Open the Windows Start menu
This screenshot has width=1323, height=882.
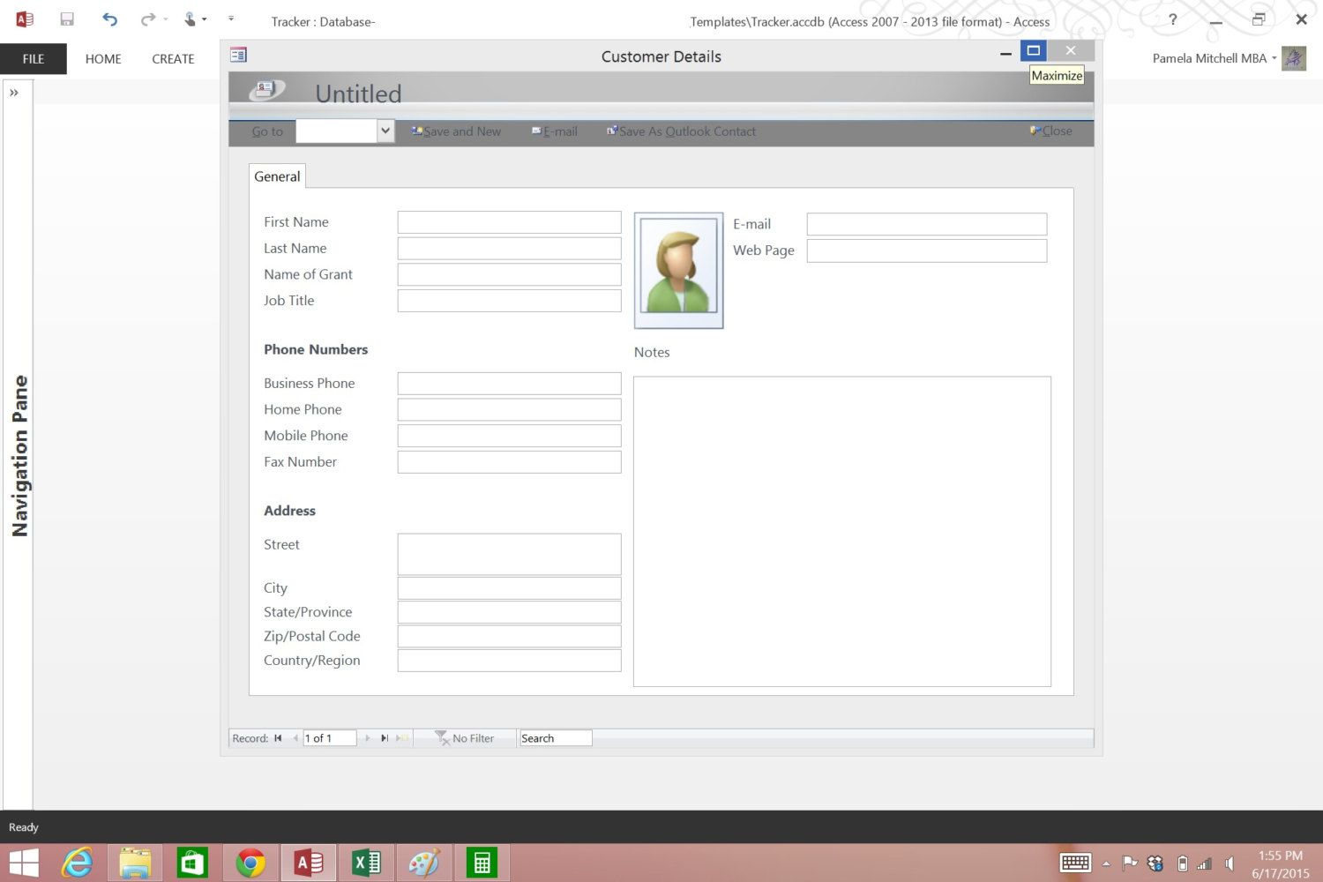24,863
